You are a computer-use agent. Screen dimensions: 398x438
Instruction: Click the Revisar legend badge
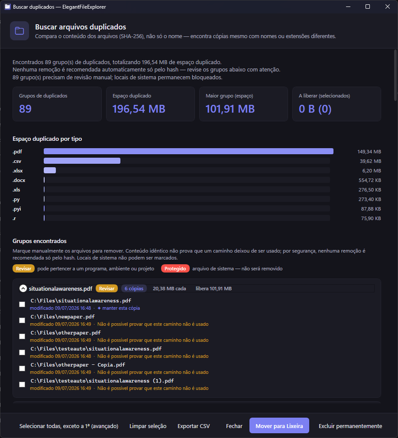point(23,269)
